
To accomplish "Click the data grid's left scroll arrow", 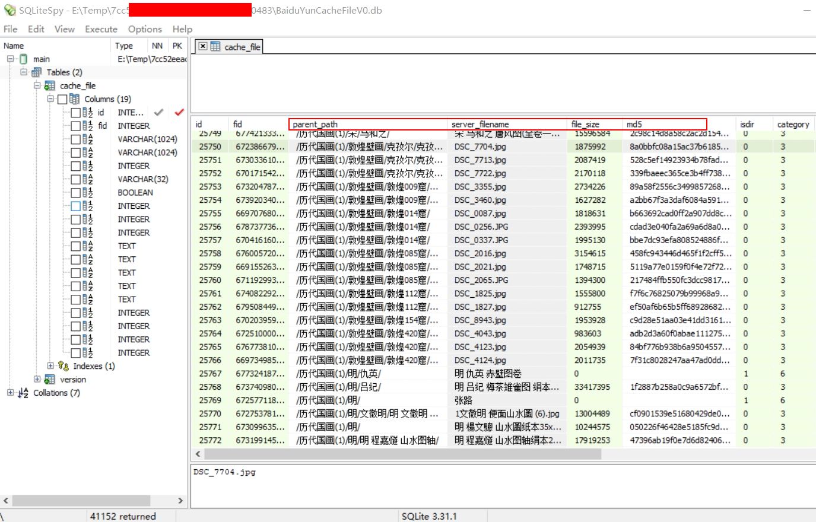I will pos(198,454).
